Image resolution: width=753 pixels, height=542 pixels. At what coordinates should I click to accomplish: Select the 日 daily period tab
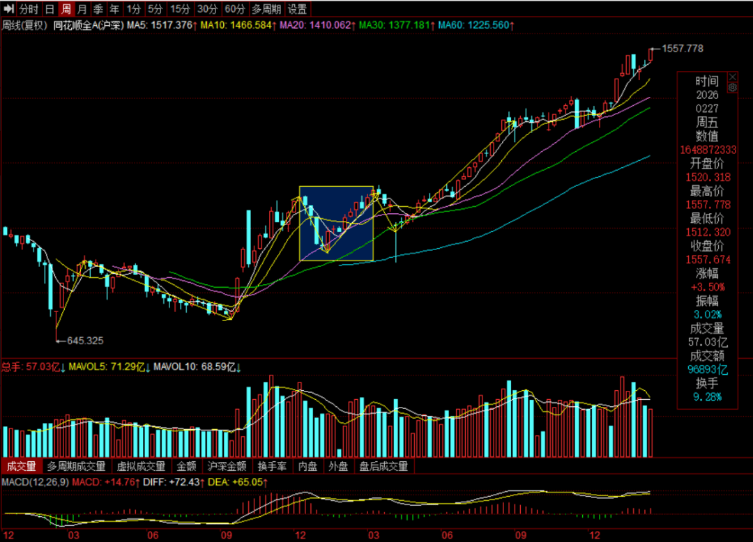(x=50, y=9)
